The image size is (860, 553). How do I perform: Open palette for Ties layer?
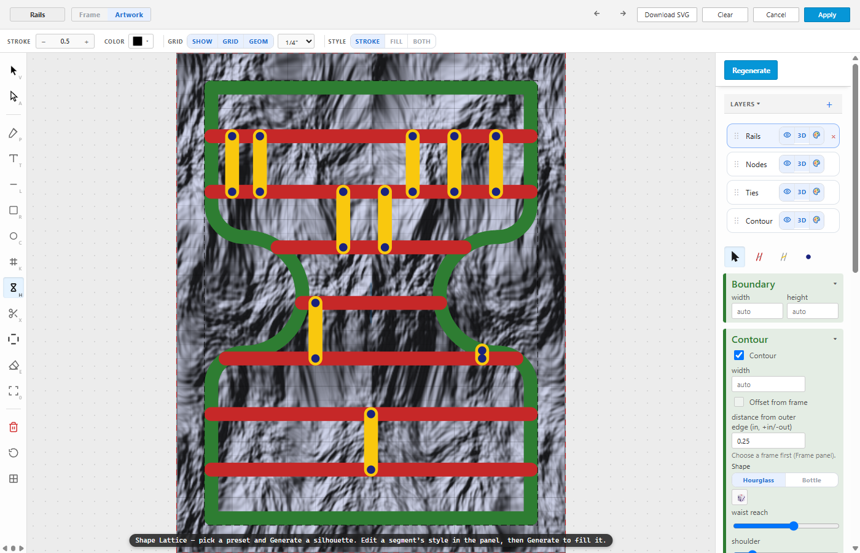(816, 192)
